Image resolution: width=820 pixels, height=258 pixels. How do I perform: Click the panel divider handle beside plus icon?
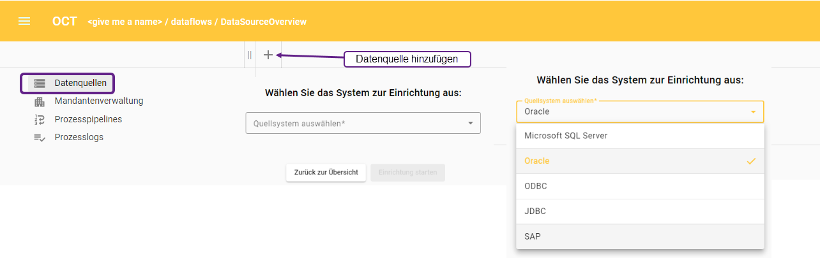click(250, 55)
